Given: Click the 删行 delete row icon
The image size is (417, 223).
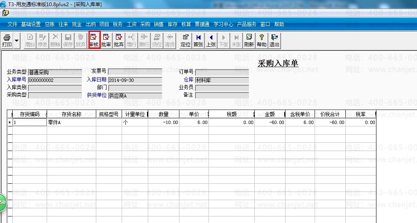Looking at the screenshot, I should [x=144, y=41].
